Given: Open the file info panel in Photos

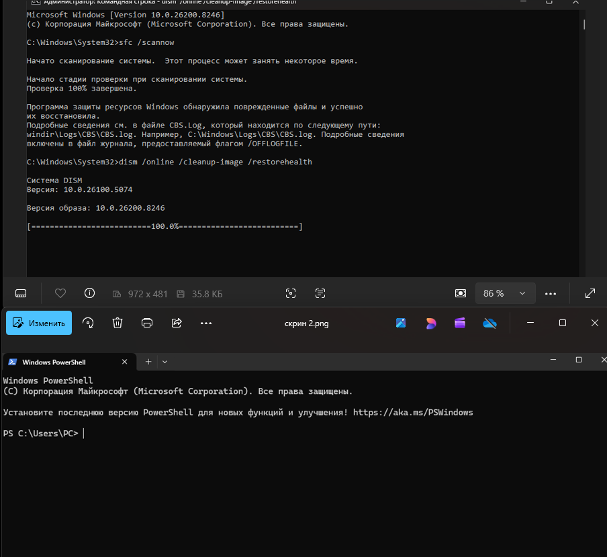Looking at the screenshot, I should pyautogui.click(x=89, y=293).
